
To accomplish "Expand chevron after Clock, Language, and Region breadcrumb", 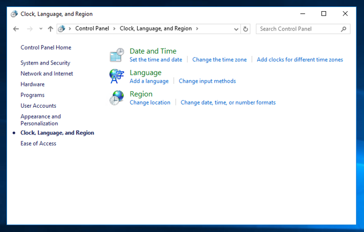I will [x=197, y=29].
